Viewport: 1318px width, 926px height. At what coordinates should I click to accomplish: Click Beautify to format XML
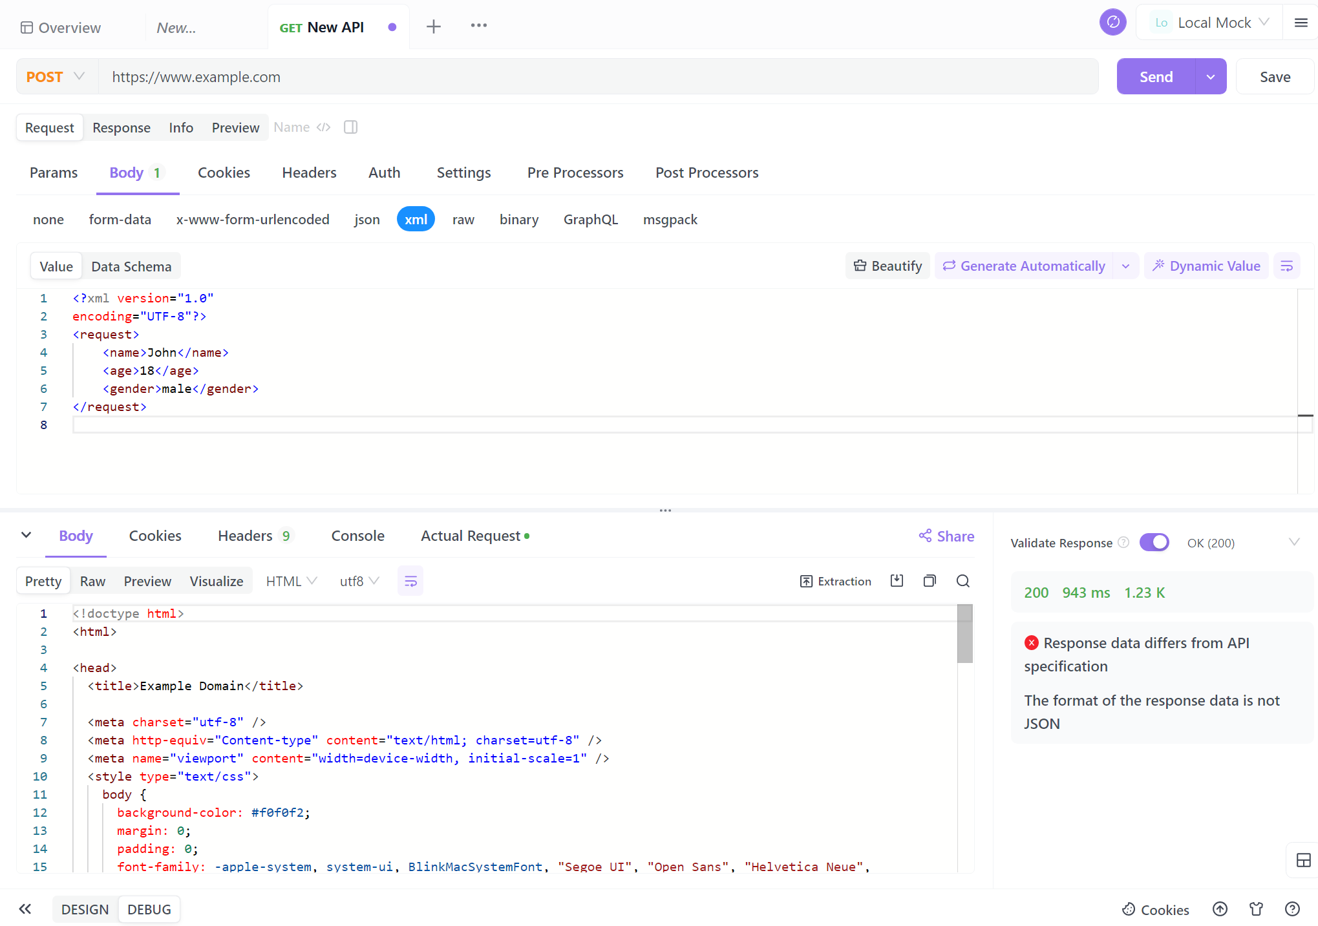(x=888, y=266)
